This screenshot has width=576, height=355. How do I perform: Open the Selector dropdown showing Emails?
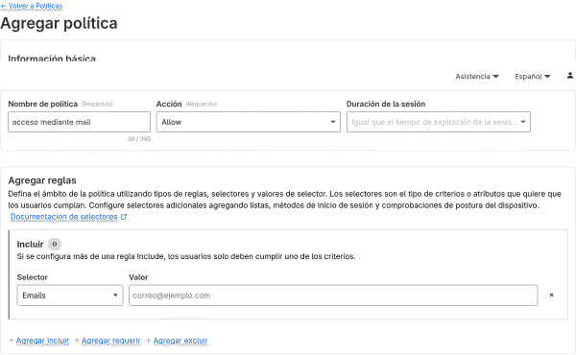coord(70,296)
